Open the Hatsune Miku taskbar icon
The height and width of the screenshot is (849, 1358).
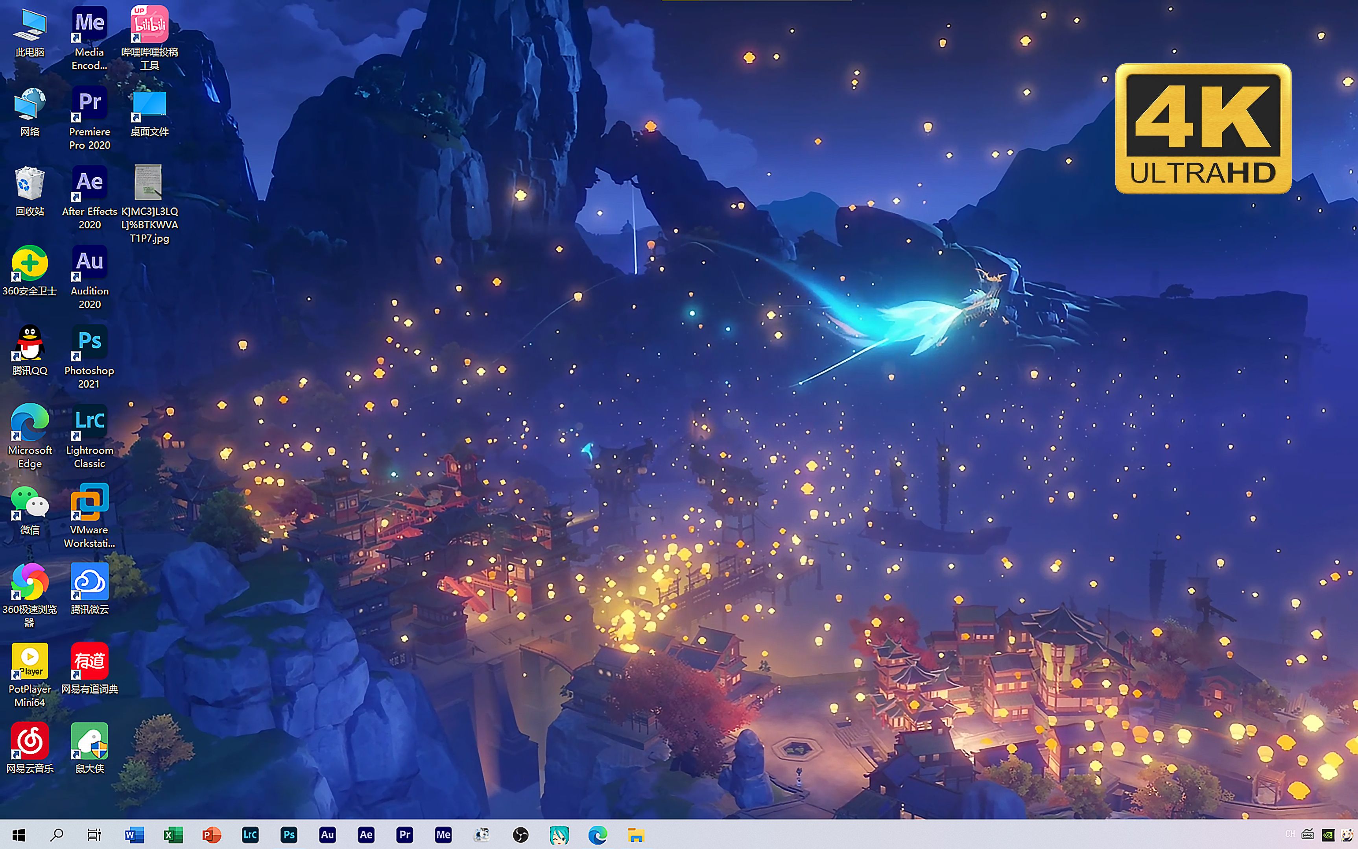[x=559, y=836]
